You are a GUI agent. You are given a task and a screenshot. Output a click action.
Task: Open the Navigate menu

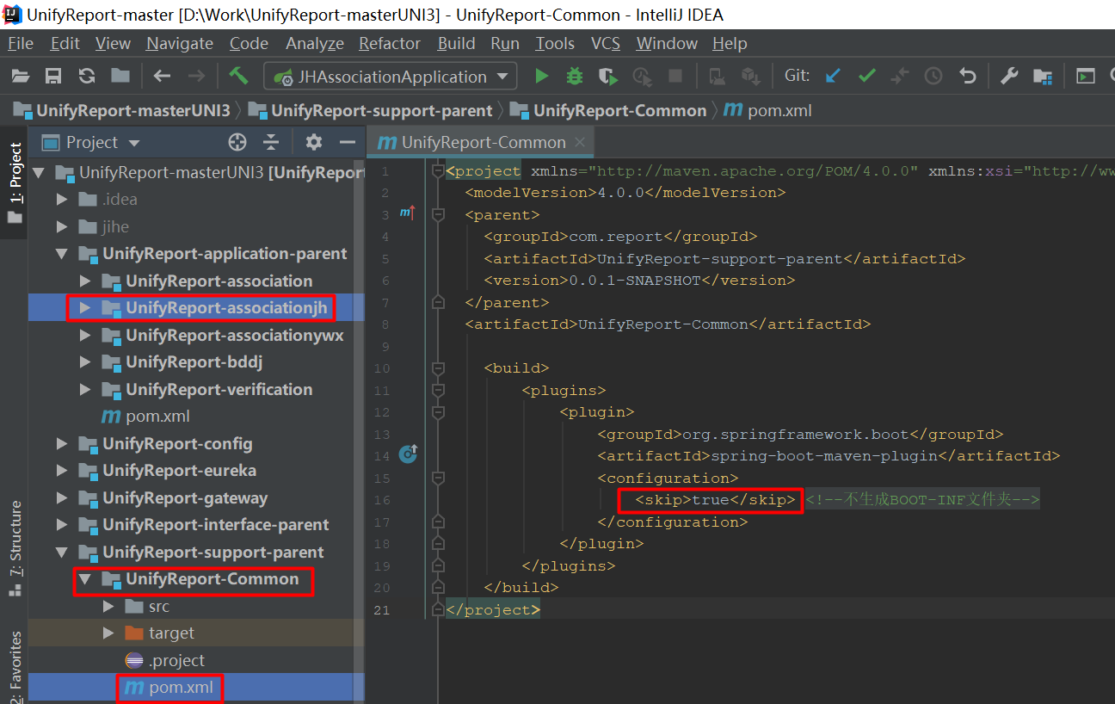[x=180, y=43]
